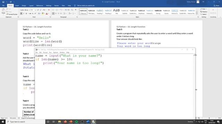Click the Share button
222x124 pixels.
(216, 6)
